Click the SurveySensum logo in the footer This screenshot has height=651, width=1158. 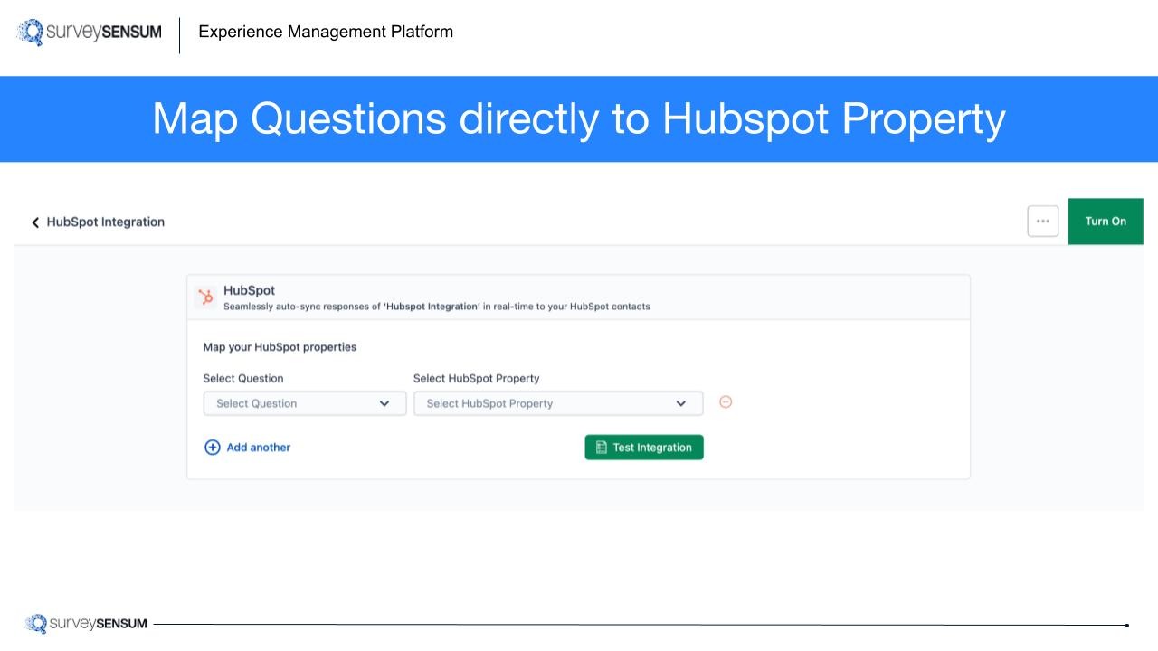[x=86, y=623]
